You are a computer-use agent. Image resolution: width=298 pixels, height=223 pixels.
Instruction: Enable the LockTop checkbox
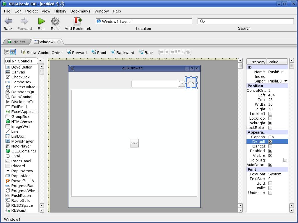coord(270,118)
